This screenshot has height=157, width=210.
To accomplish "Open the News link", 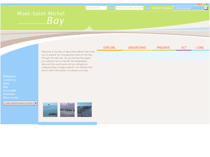I will coord(6,83).
